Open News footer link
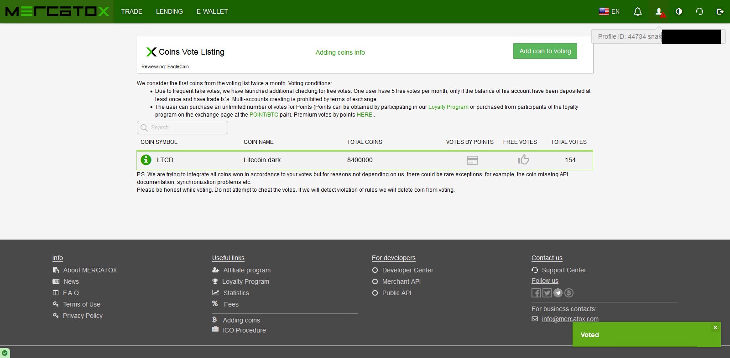The image size is (730, 358). 71,281
